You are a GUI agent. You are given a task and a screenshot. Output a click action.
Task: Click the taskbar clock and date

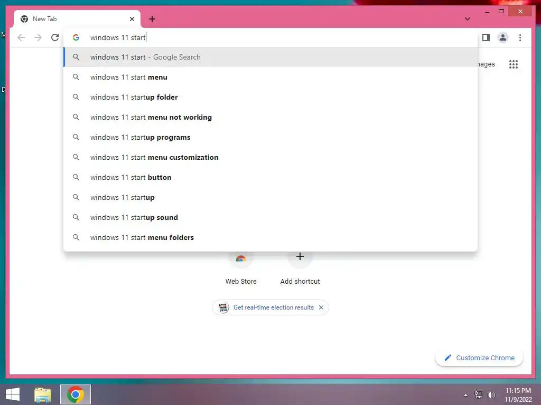(518, 395)
